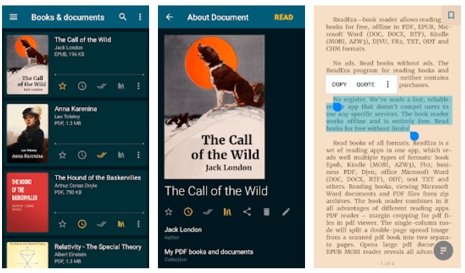Toggle to-read clock for The Hound of the Baskervilles
The height and width of the screenshot is (273, 465).
point(82,224)
